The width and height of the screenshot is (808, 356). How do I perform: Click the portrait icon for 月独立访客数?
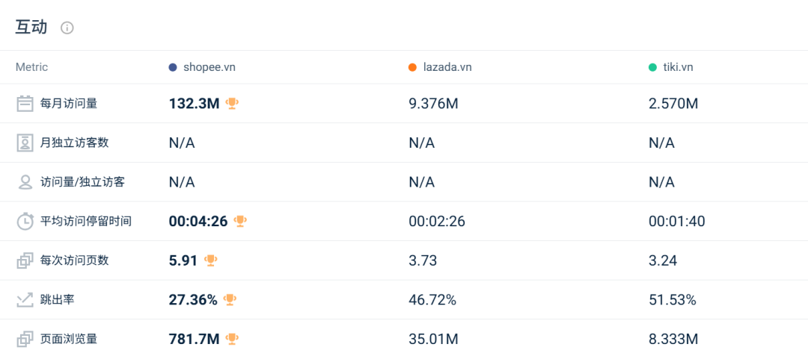25,143
